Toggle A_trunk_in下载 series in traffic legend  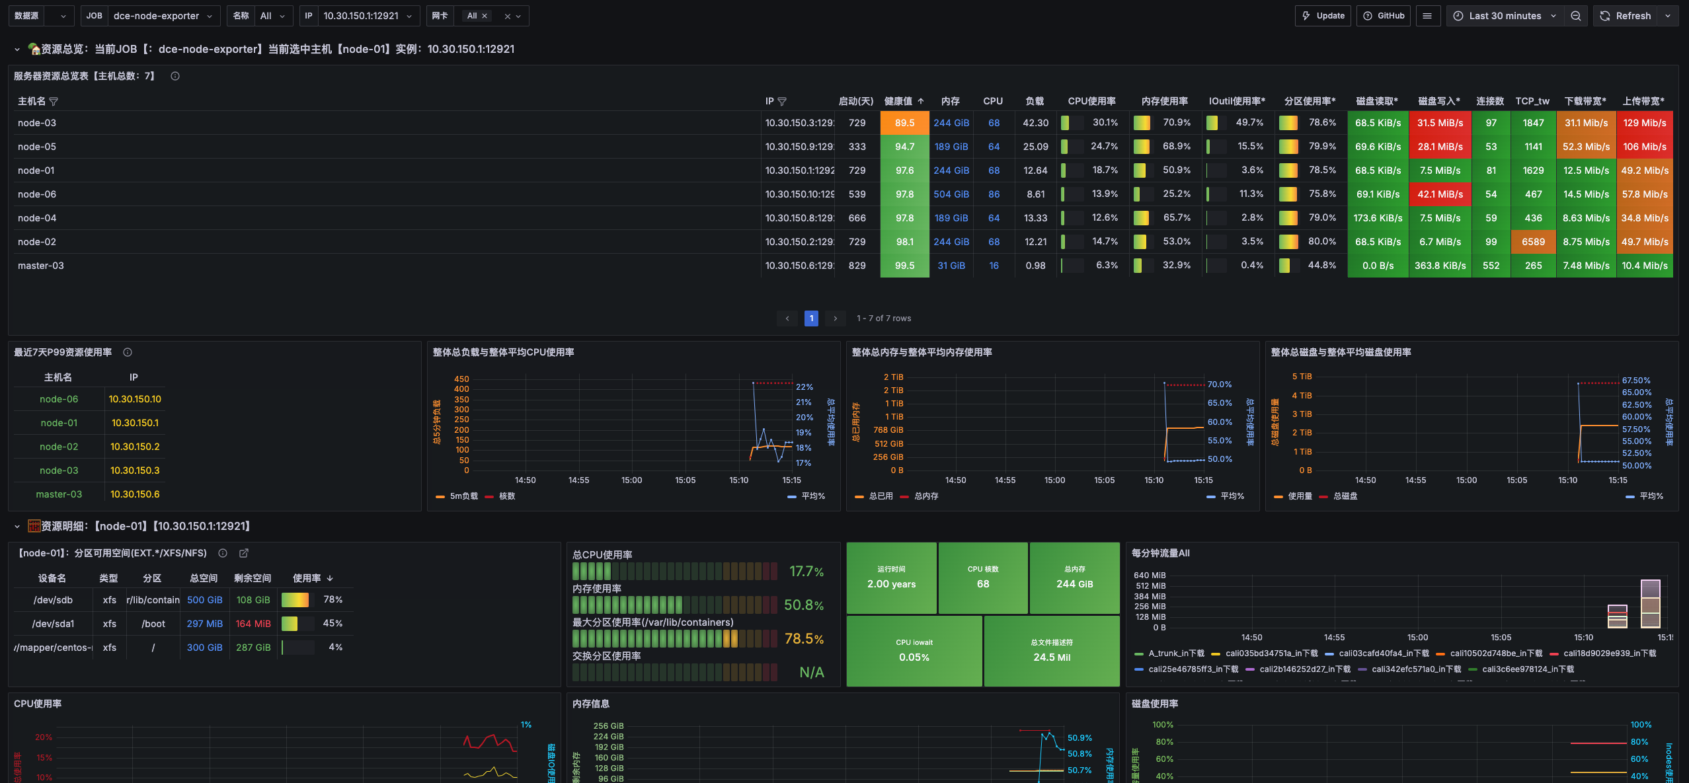pos(1175,653)
